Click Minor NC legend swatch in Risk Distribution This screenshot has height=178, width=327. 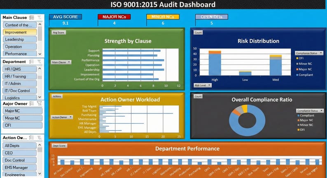click(x=297, y=64)
